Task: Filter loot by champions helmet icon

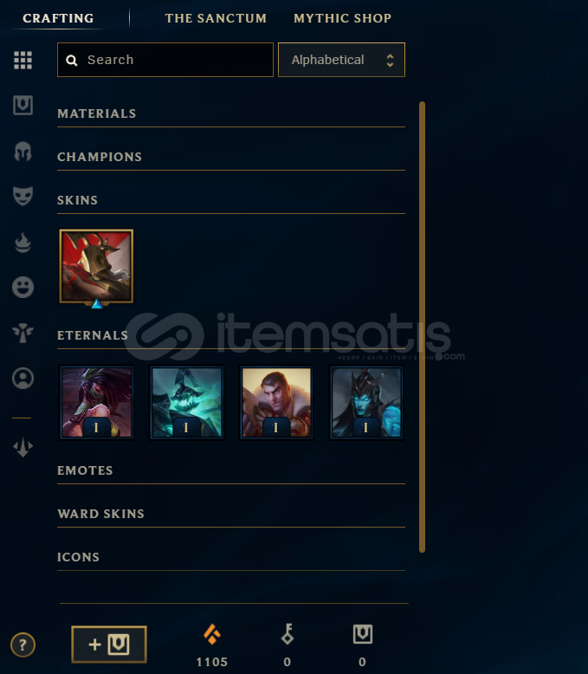Action: point(23,152)
